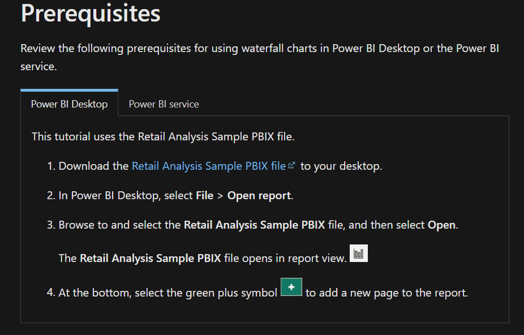Select the Power BI Desktop tab
The width and height of the screenshot is (524, 335).
(69, 104)
